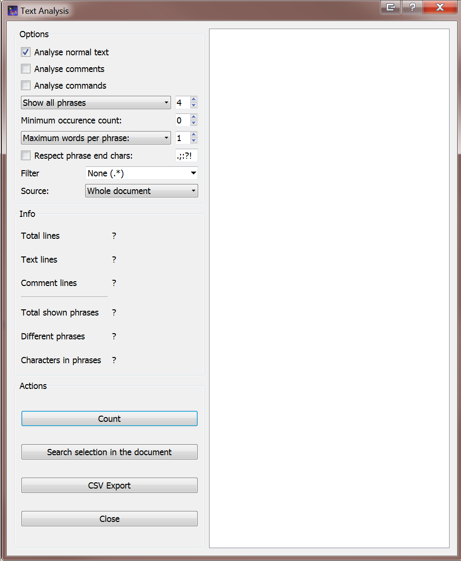Close the Text Analysis dialog window
Screen dimensions: 461x561
click(440, 7)
